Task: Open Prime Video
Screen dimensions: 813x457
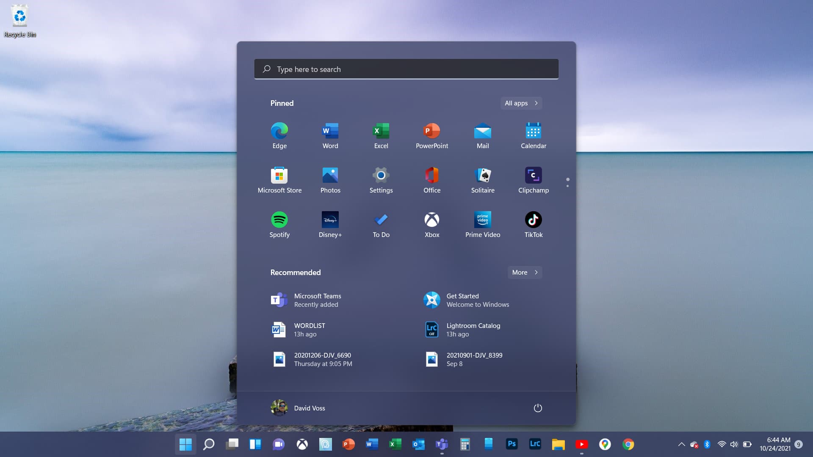Action: (483, 225)
